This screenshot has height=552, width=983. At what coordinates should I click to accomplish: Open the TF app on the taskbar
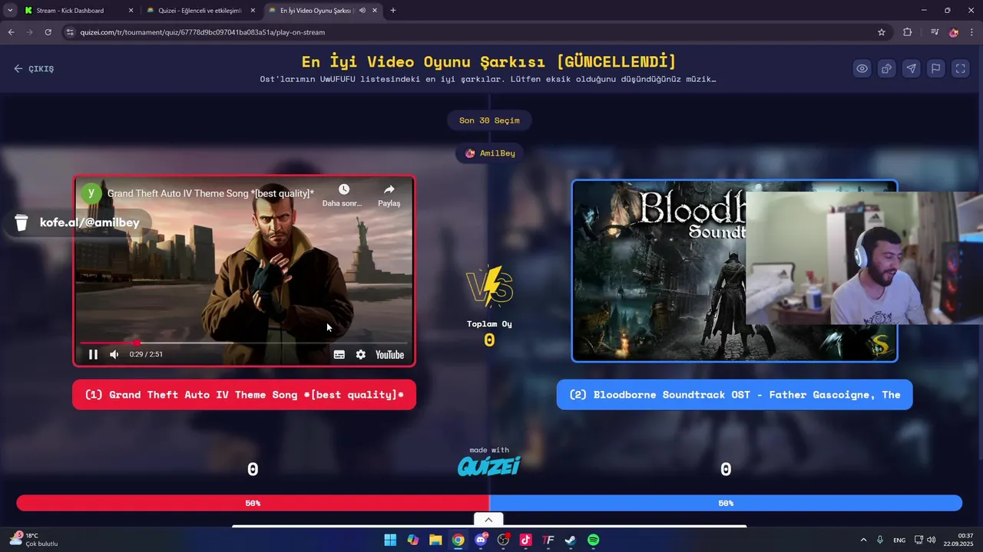click(x=548, y=540)
